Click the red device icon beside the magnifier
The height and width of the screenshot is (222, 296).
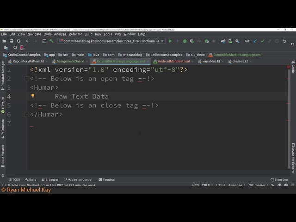point(22,48)
